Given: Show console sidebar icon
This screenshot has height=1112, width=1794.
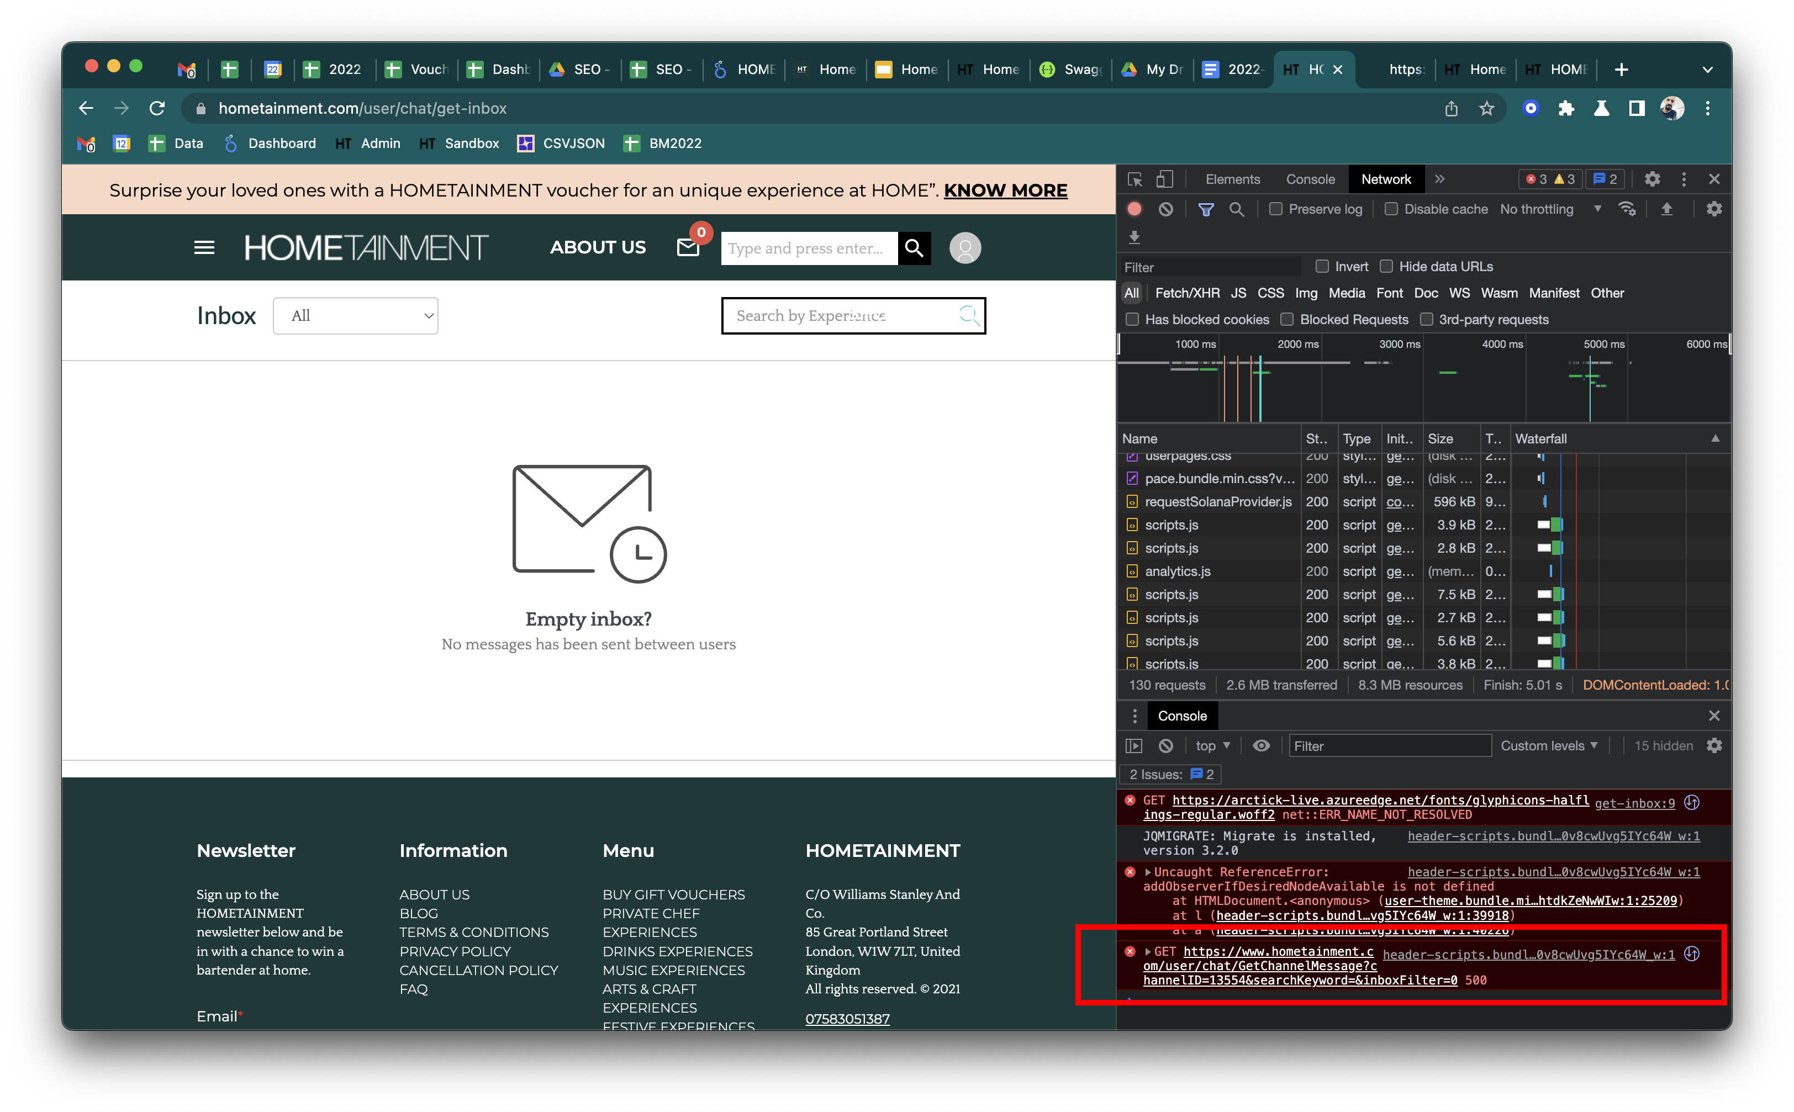Looking at the screenshot, I should (x=1134, y=746).
